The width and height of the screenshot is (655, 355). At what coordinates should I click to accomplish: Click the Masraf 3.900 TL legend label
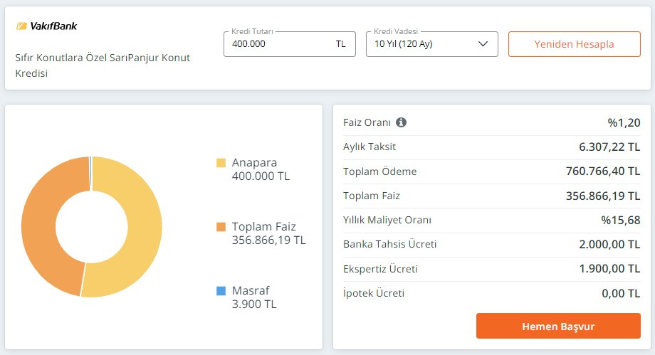254,297
